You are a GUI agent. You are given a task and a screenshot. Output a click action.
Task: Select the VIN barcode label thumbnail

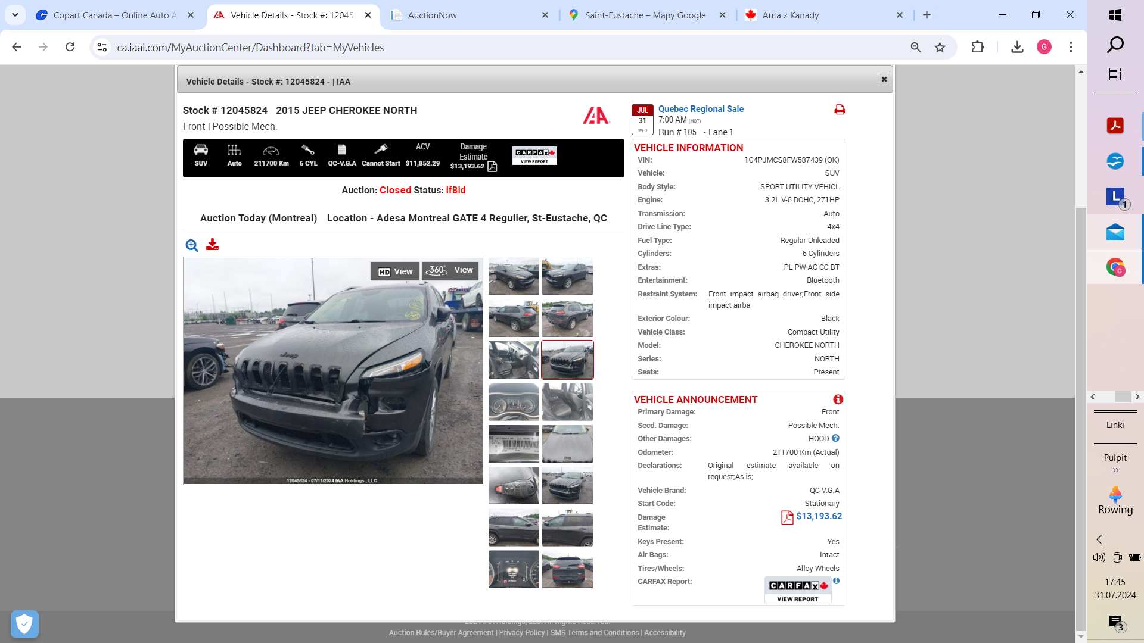click(514, 444)
